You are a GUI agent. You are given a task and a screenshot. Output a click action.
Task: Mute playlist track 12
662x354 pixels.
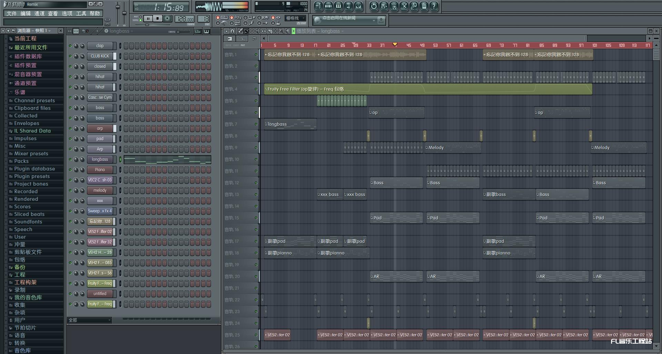tap(256, 183)
